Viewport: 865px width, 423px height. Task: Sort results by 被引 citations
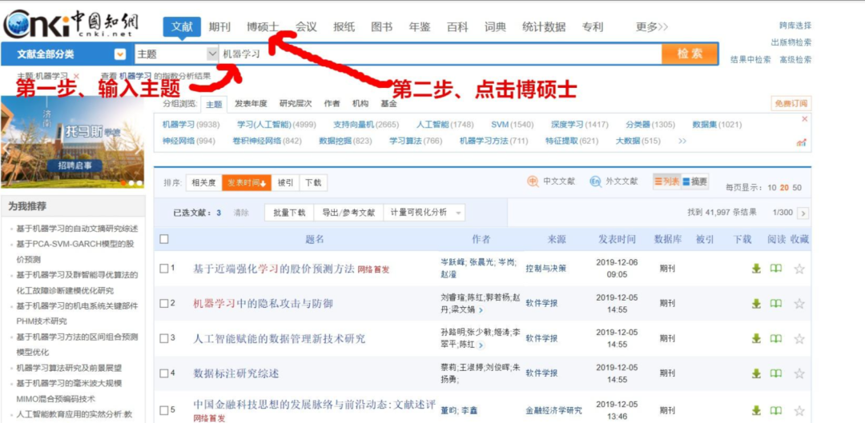tap(285, 183)
